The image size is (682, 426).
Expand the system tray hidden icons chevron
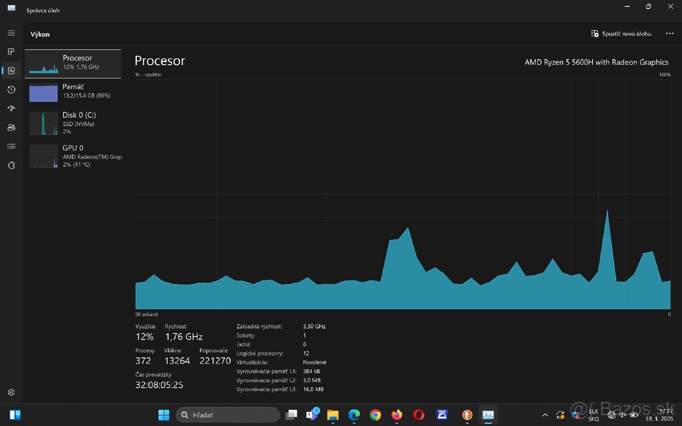pos(545,415)
